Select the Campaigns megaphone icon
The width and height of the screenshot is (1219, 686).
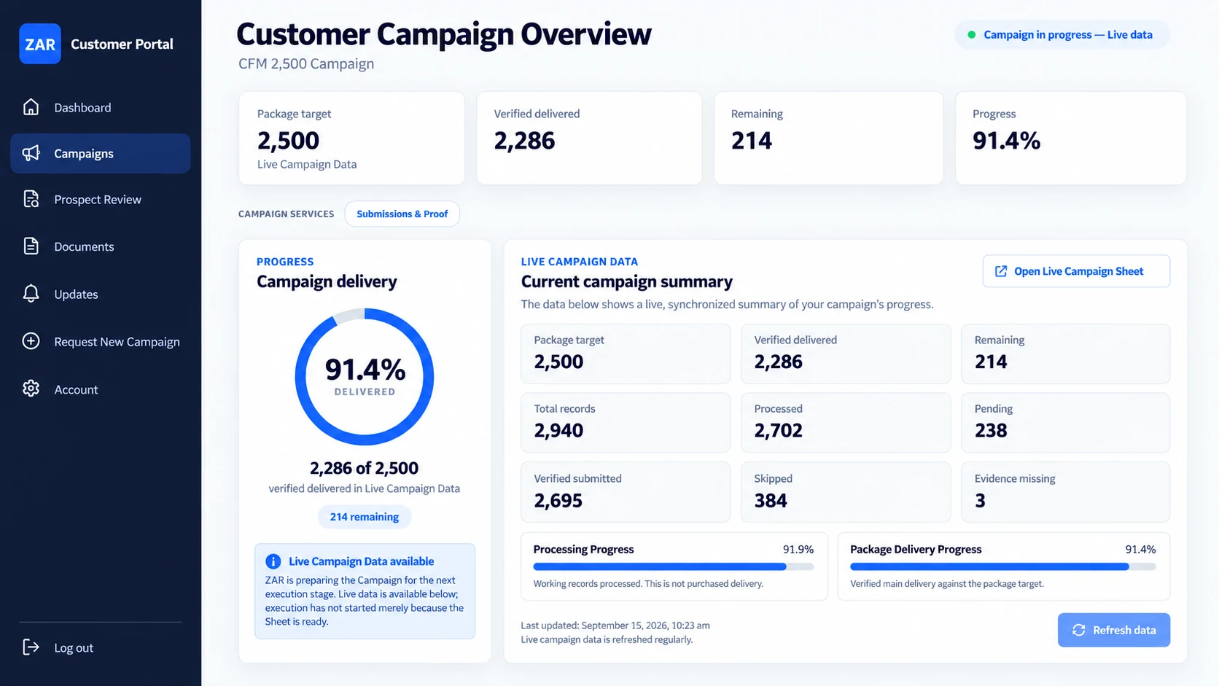pos(31,153)
